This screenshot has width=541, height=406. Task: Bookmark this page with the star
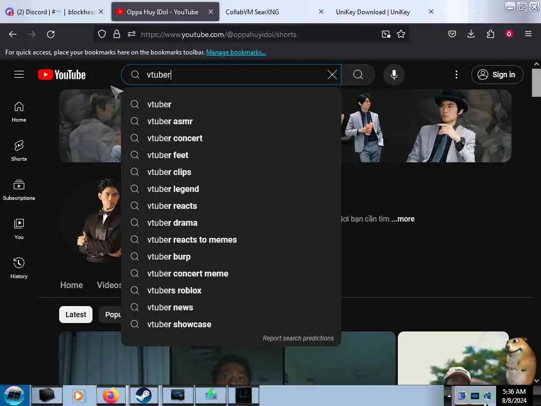[x=401, y=34]
